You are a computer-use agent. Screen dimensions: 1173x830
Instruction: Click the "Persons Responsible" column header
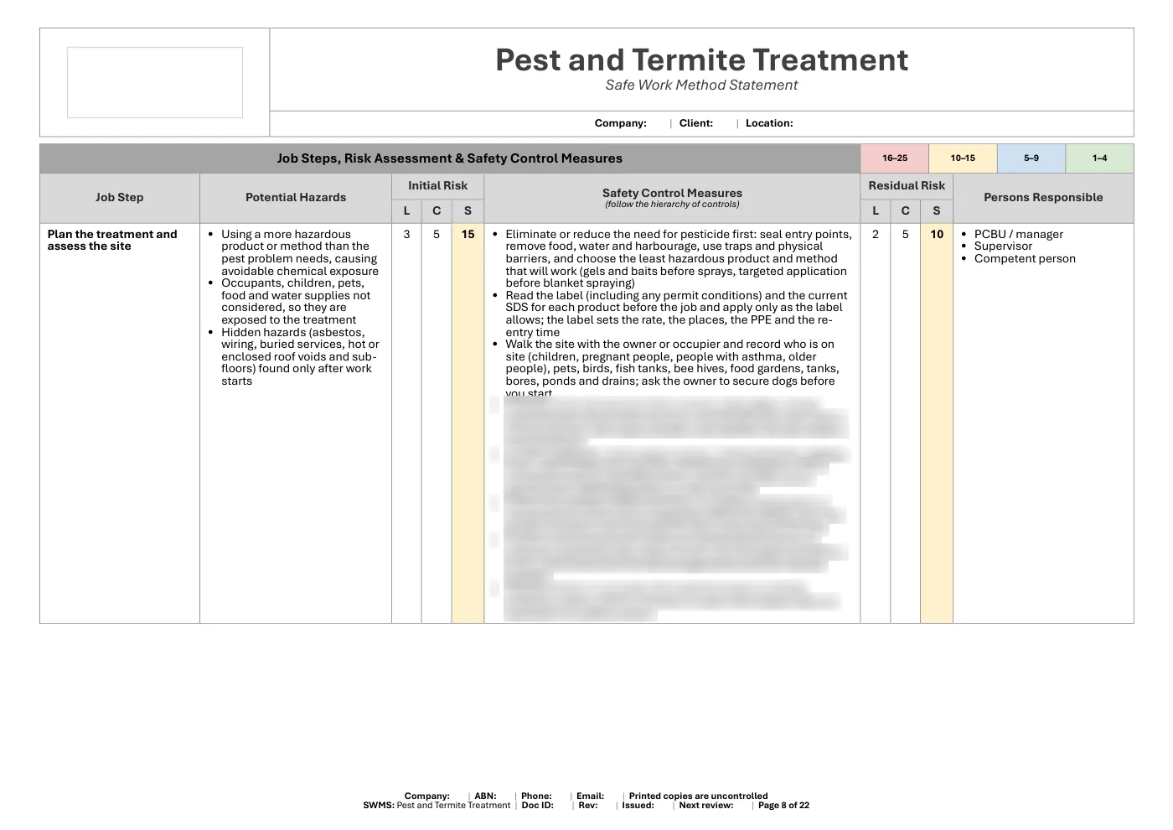[1043, 198]
